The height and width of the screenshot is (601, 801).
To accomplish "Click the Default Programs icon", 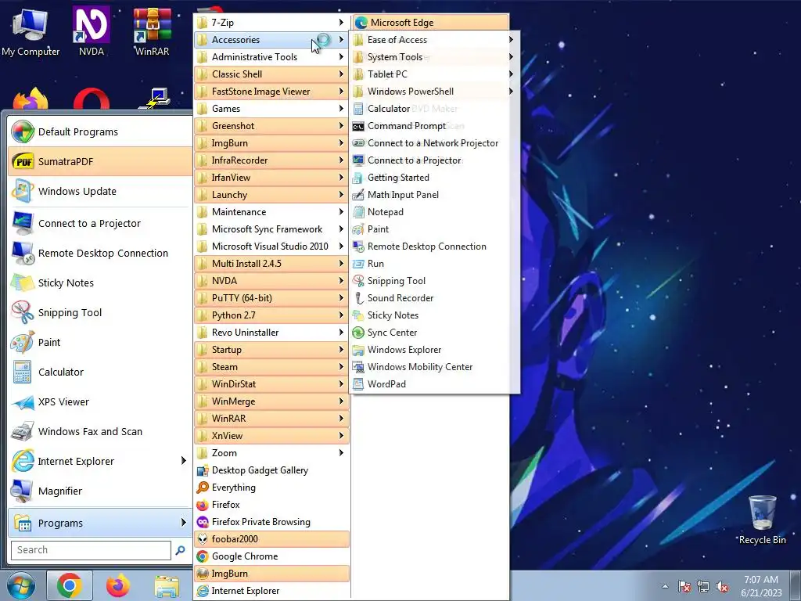I will point(23,131).
